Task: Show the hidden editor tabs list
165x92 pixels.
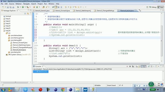Action: coord(140,10)
